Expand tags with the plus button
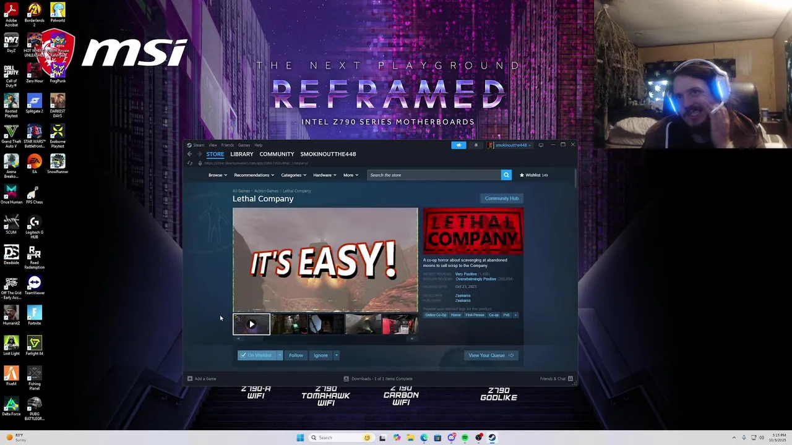The width and height of the screenshot is (792, 445). point(515,315)
